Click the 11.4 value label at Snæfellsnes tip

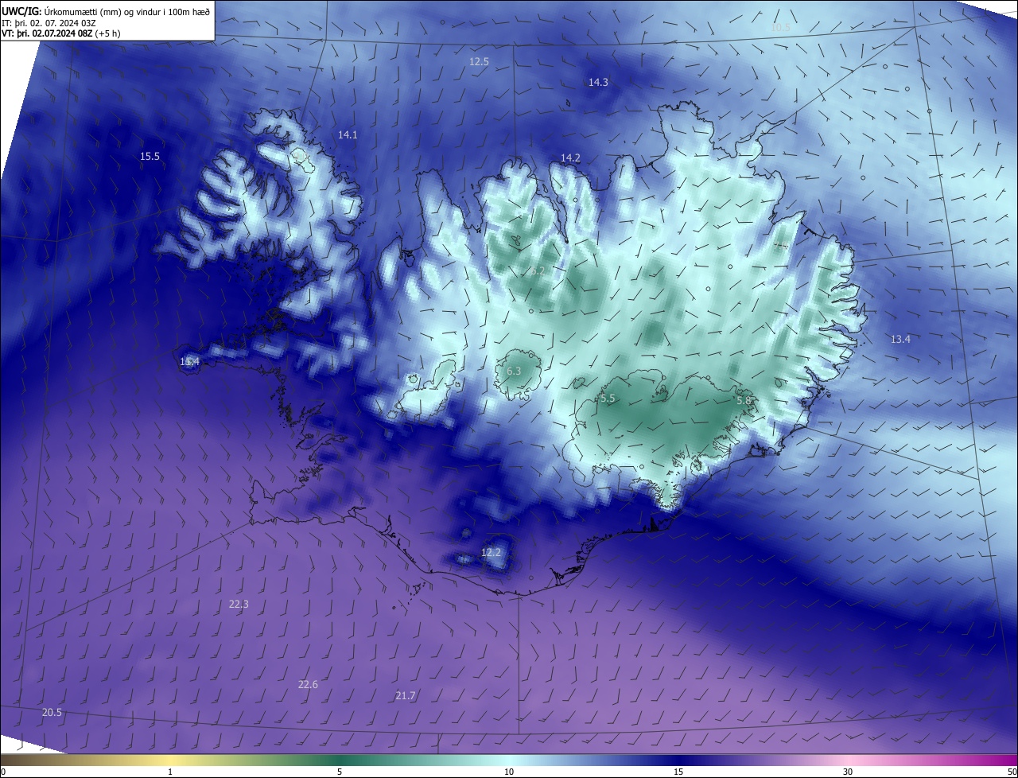189,362
